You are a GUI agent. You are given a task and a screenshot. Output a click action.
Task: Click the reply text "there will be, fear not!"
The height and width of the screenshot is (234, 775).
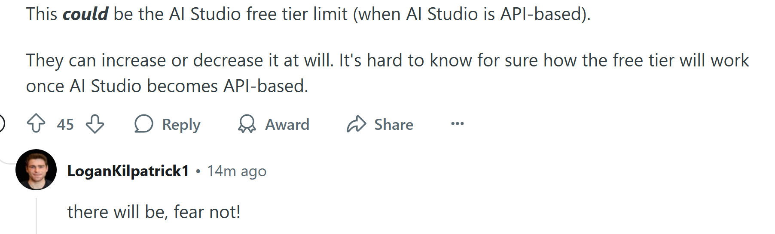(x=154, y=212)
